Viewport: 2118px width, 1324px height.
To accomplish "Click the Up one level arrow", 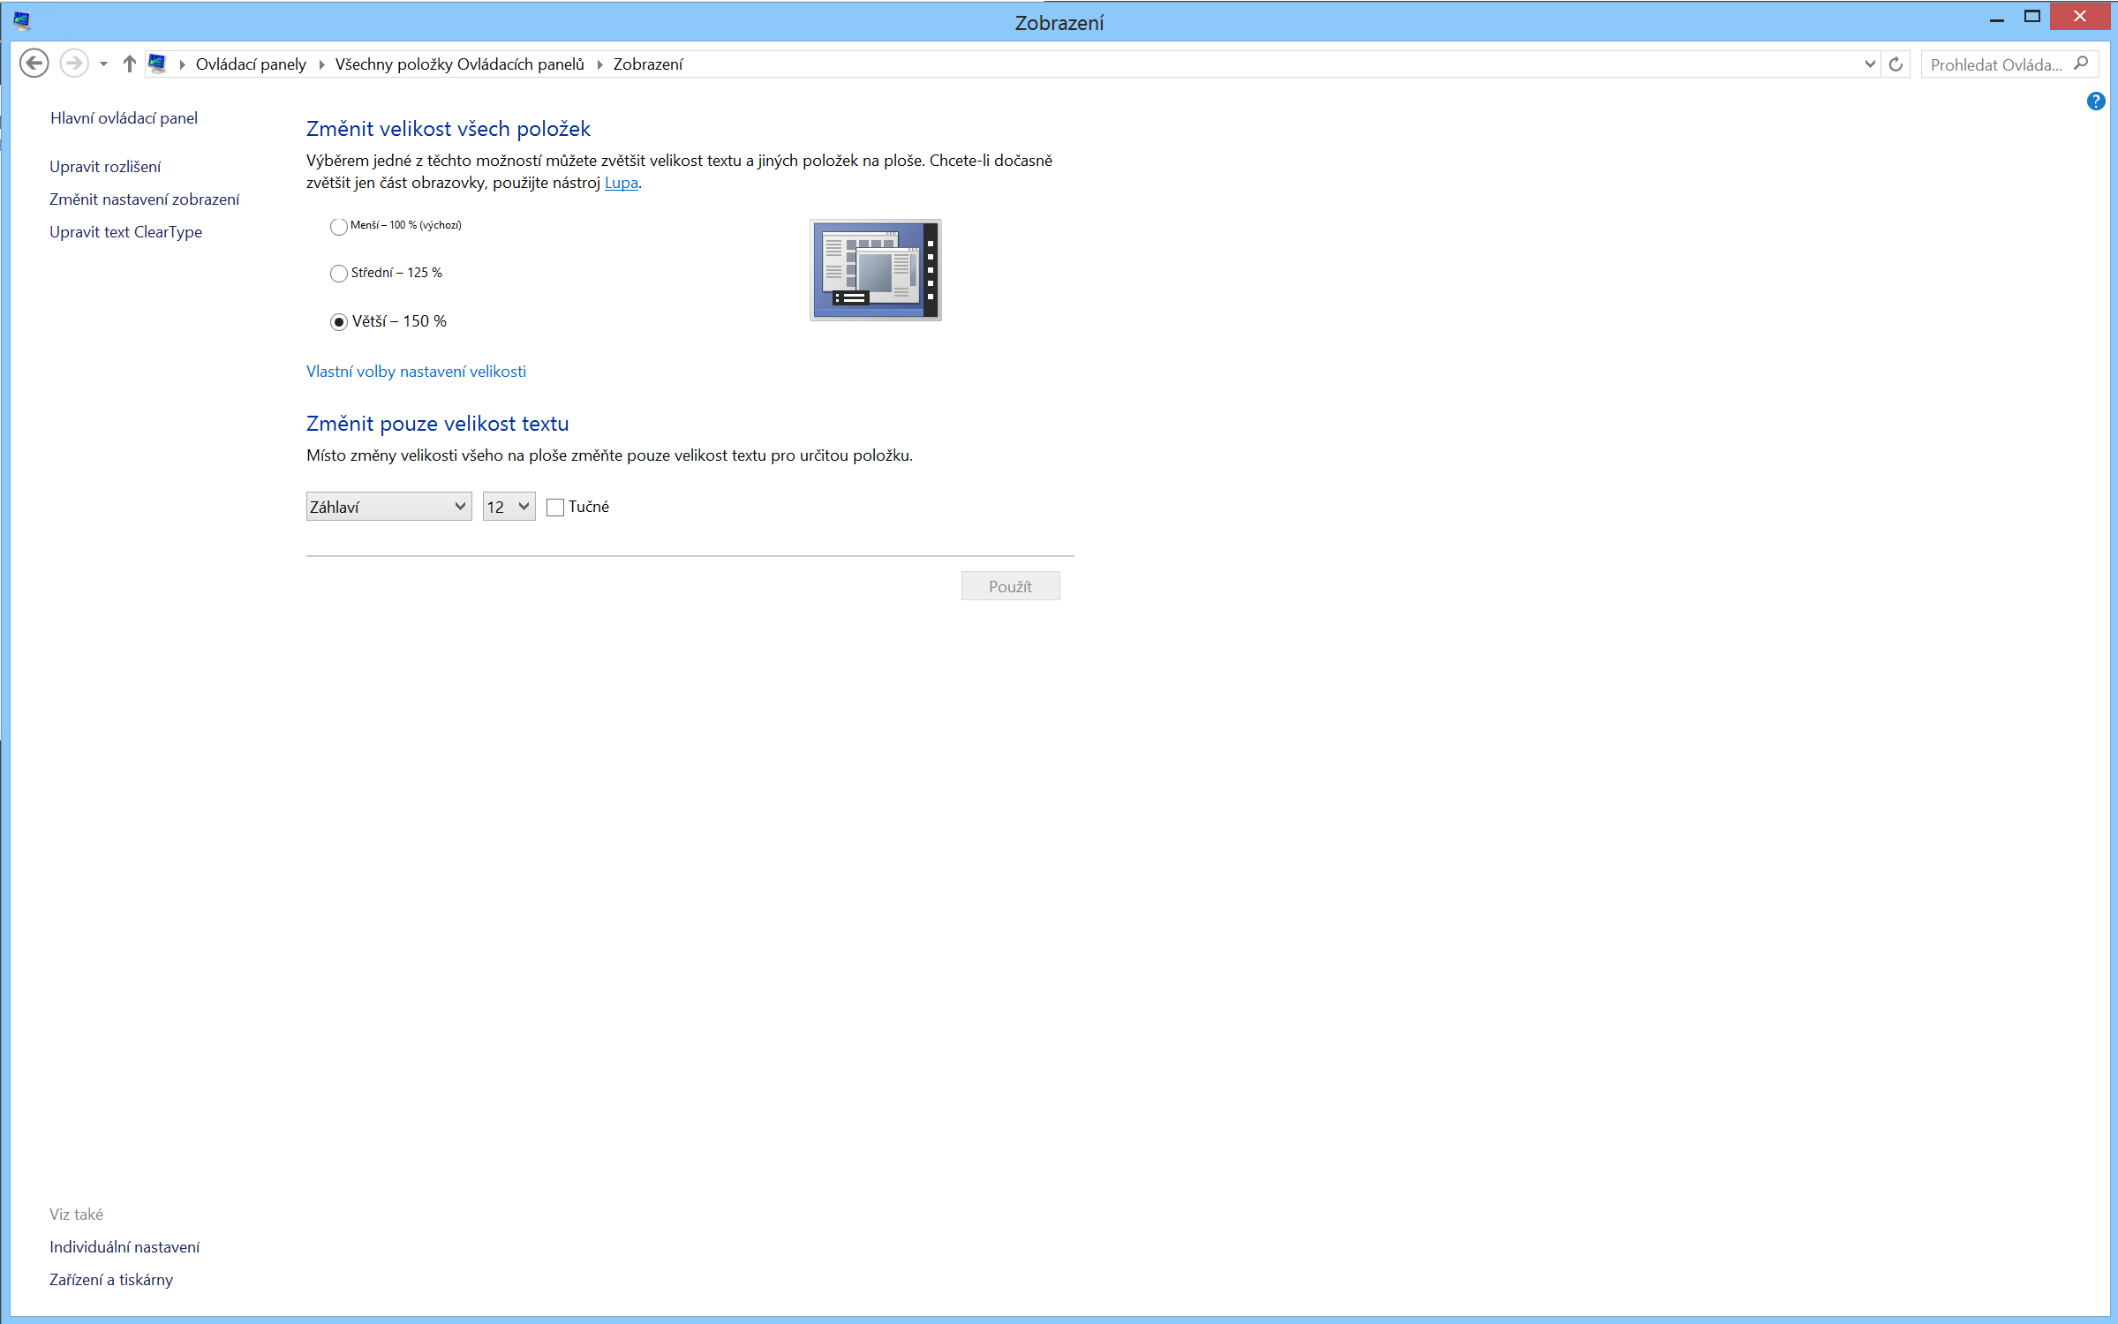I will (129, 64).
